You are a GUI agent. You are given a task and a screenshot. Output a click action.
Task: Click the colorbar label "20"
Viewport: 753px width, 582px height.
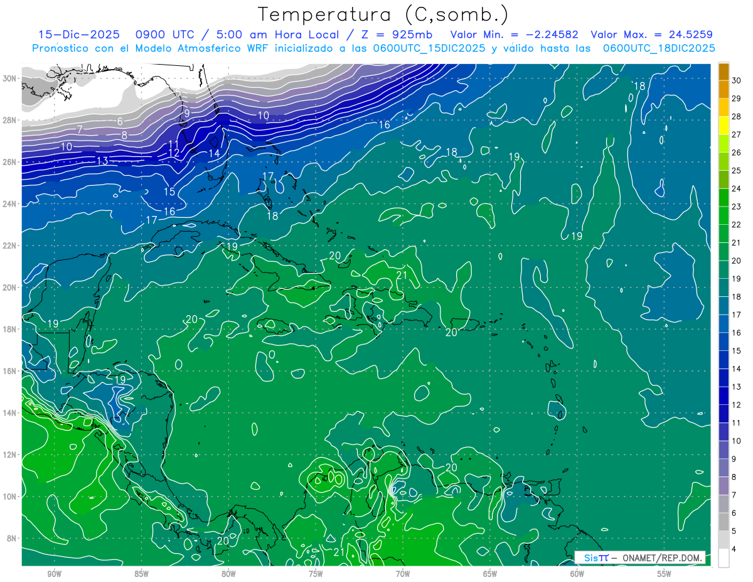737,261
